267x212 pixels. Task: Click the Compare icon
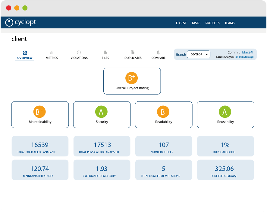[x=159, y=52]
